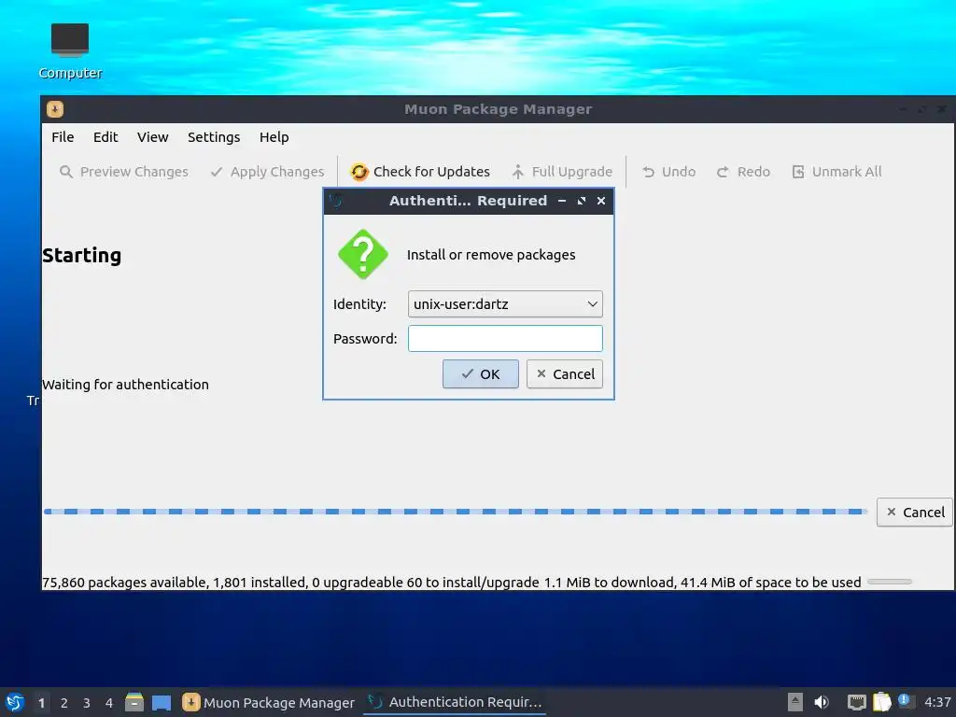This screenshot has height=717, width=956.
Task: Open the File menu
Action: 63,137
